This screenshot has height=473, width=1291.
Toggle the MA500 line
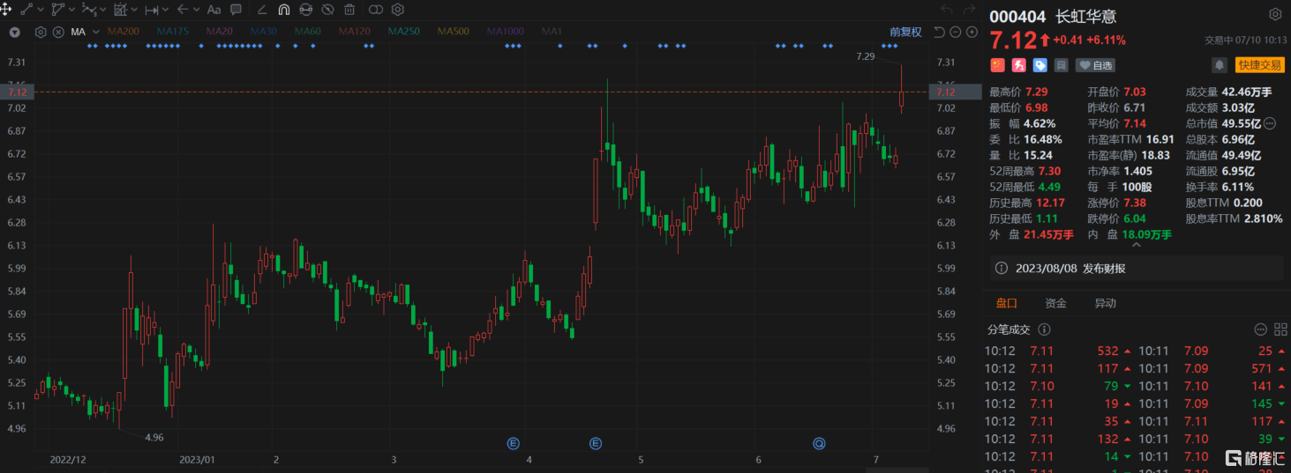point(454,32)
